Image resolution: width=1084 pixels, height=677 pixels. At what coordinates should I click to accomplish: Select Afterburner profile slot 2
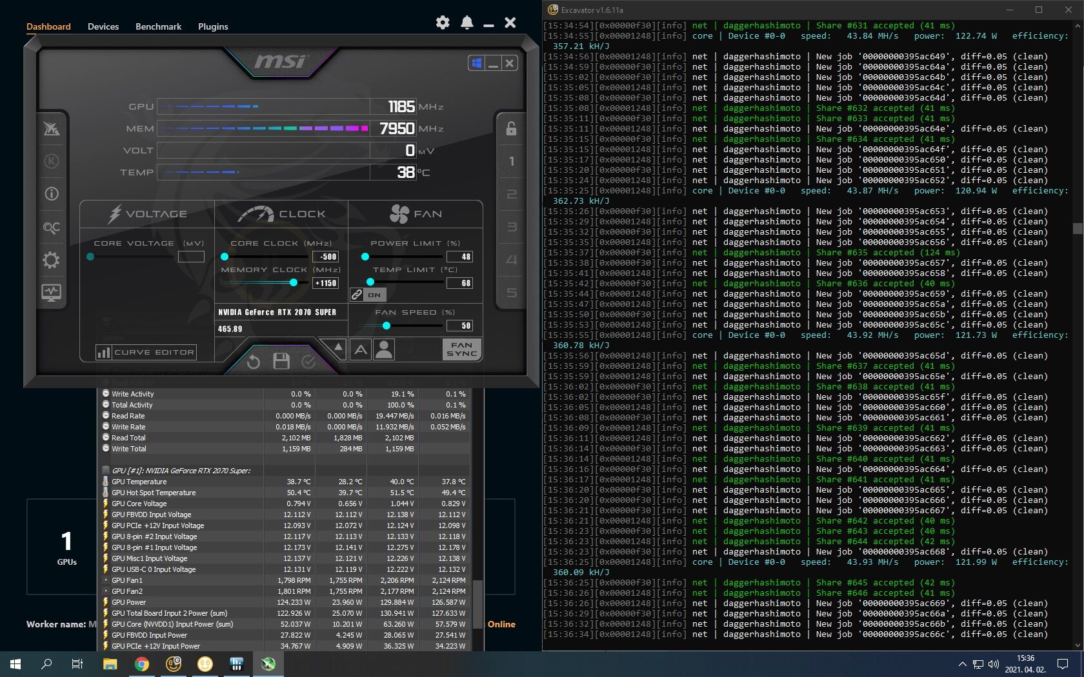coord(511,194)
